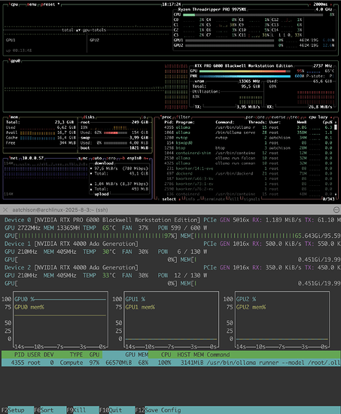The width and height of the screenshot is (341, 414).
Task: Choose F10 Quit in nvtop
Action: (117, 410)
